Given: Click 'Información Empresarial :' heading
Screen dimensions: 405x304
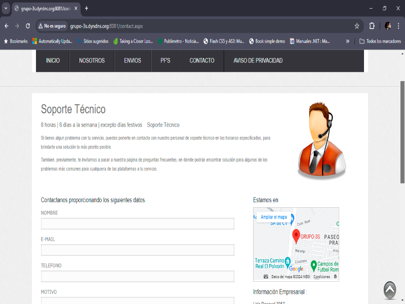Looking at the screenshot, I should pyautogui.click(x=280, y=292).
